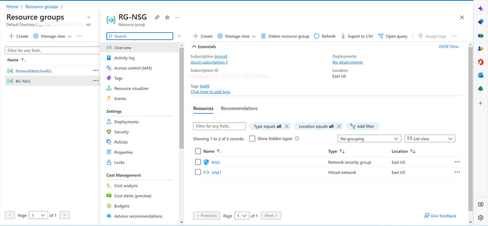
Task: Click No deployments link
Action: (x=347, y=62)
